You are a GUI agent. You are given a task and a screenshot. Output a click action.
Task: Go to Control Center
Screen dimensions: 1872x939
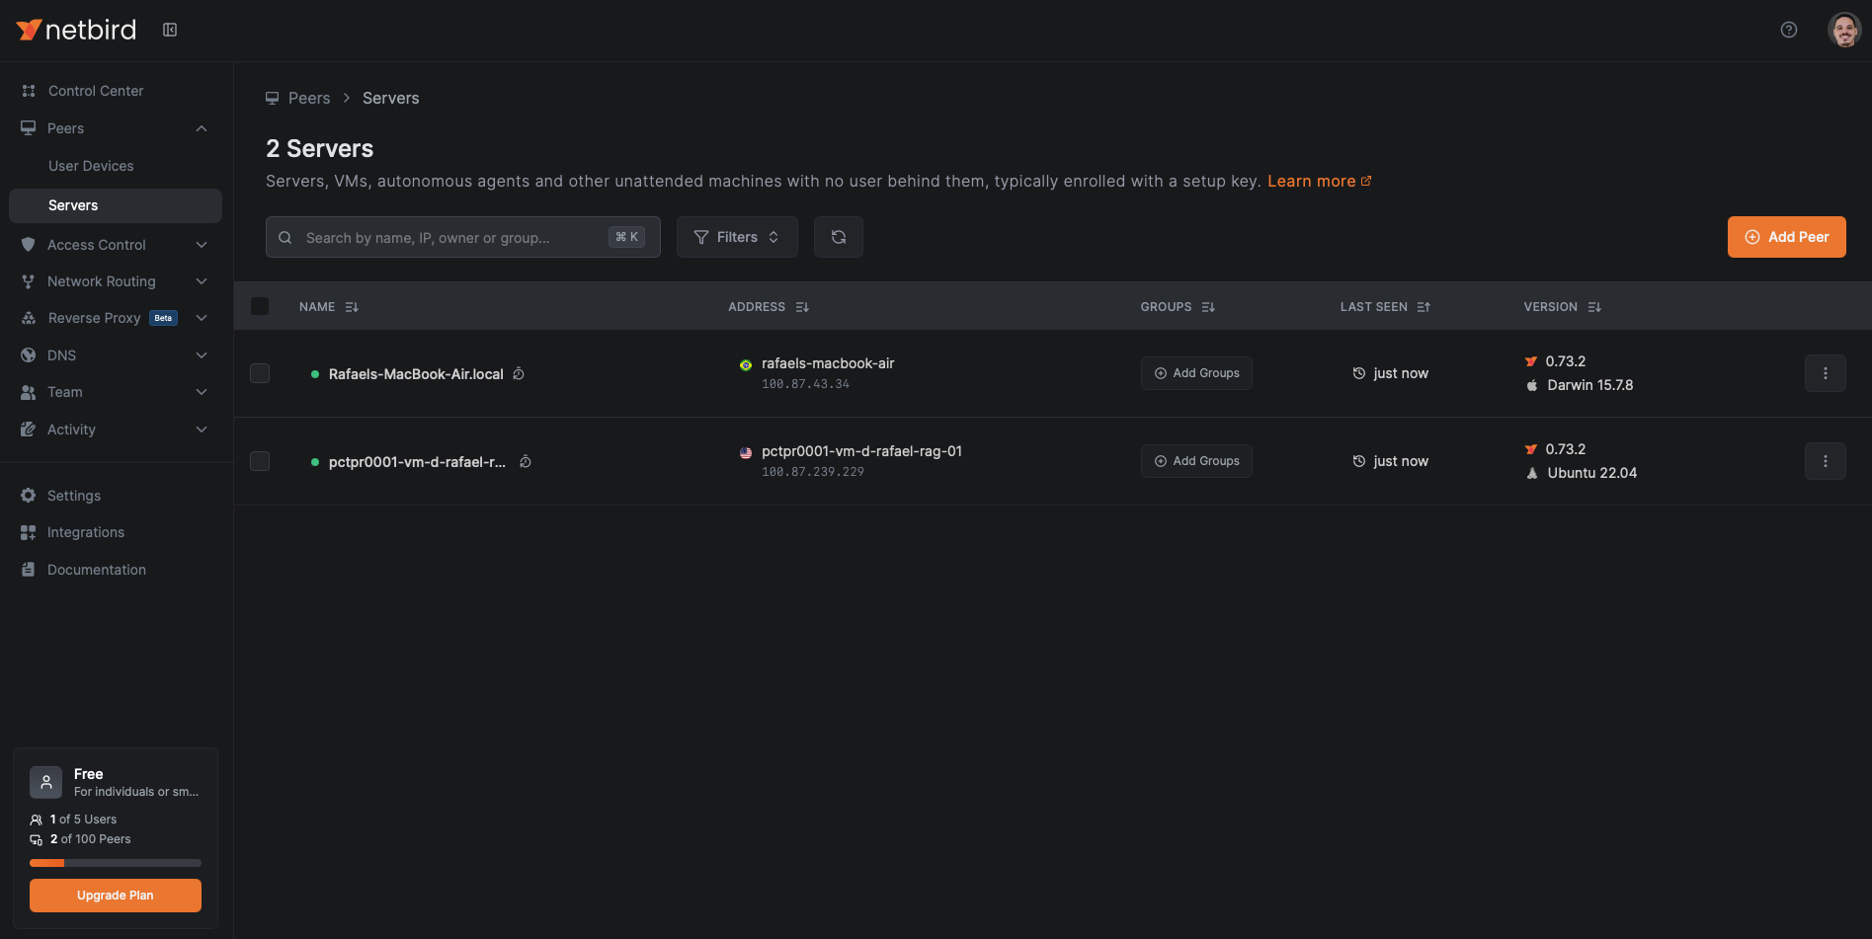point(115,91)
